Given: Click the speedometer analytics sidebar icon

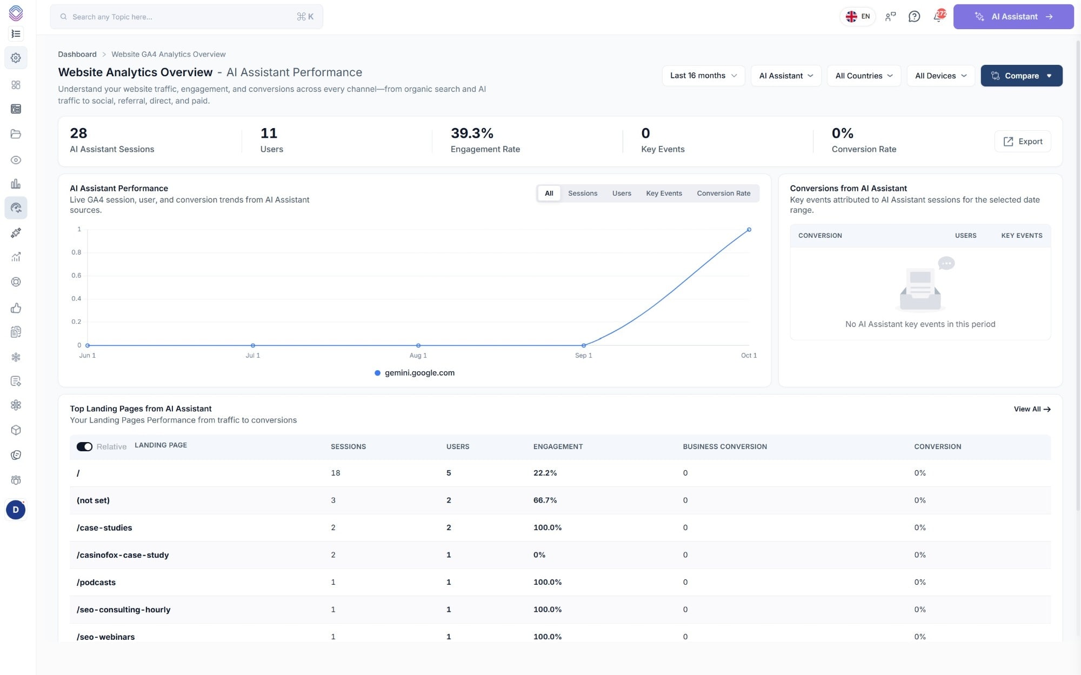Looking at the screenshot, I should point(16,208).
